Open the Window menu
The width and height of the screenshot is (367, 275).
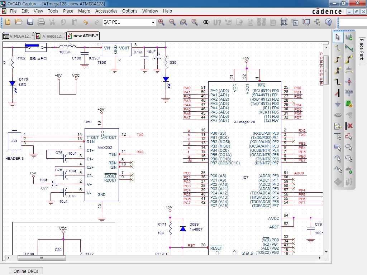150,11
